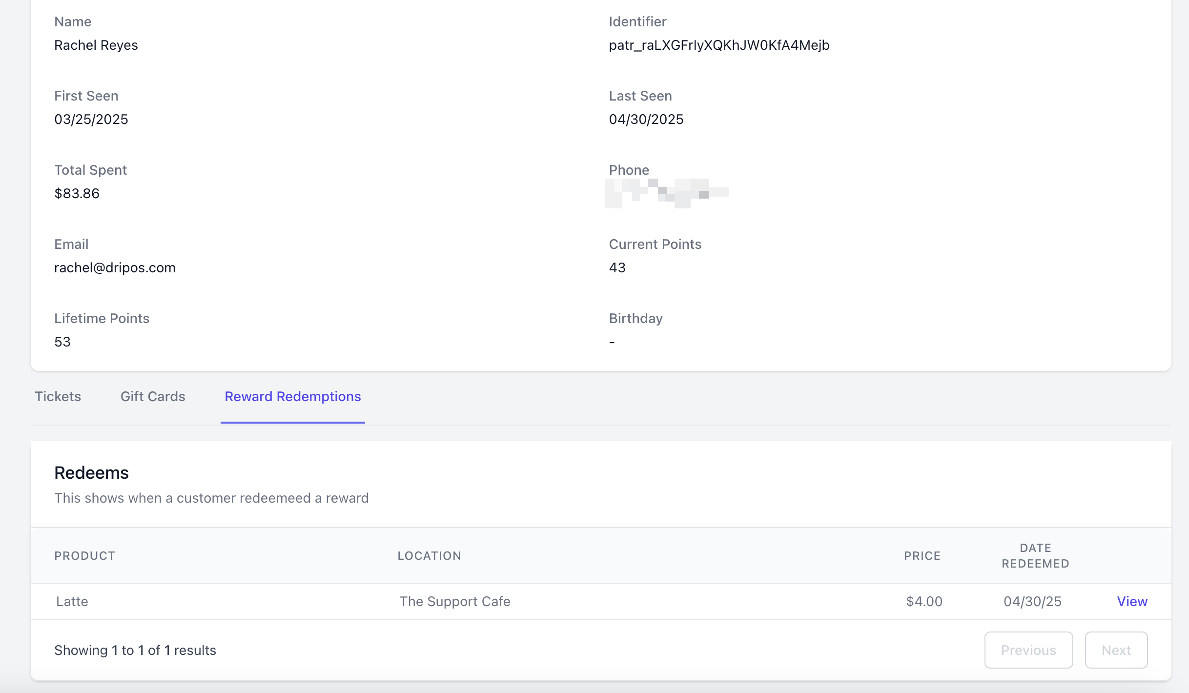This screenshot has height=693, width=1189.
Task: Click the PRICE column header
Action: (922, 555)
